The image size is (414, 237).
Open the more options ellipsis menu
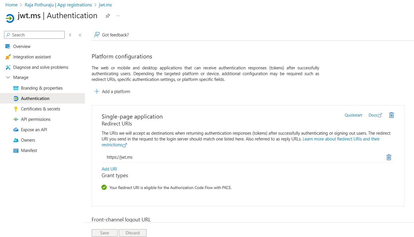coord(118,16)
